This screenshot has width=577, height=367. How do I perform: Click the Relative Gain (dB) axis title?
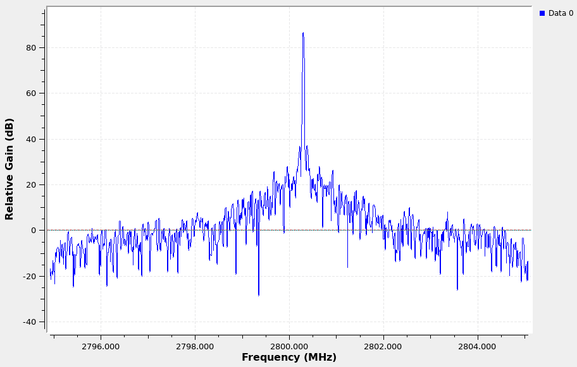coord(9,169)
